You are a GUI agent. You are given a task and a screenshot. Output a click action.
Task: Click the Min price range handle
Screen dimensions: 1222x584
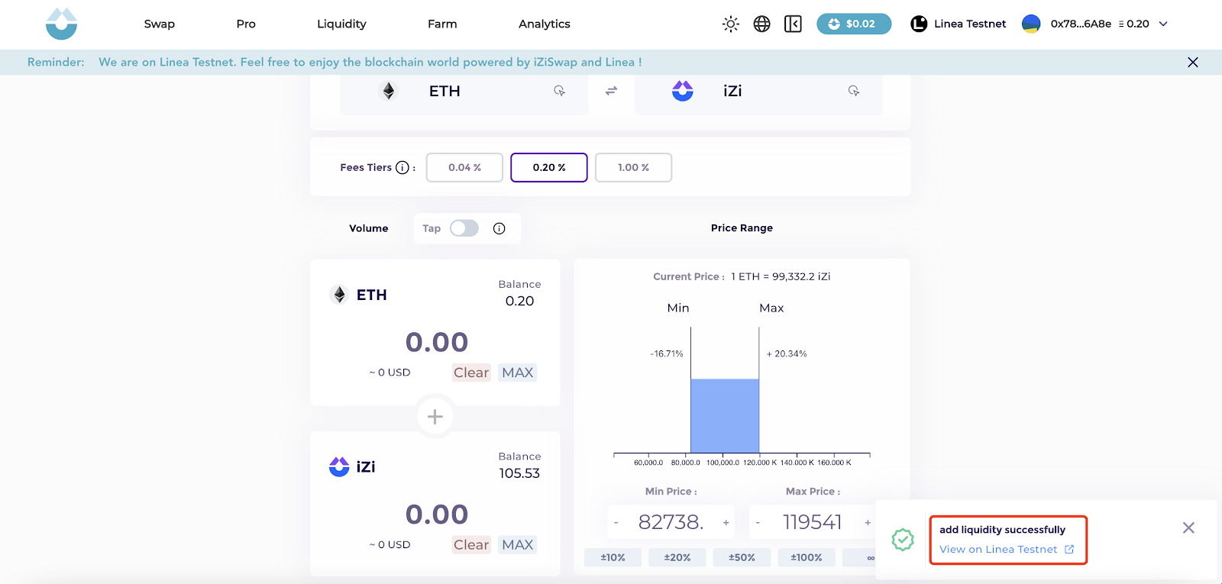click(x=690, y=389)
